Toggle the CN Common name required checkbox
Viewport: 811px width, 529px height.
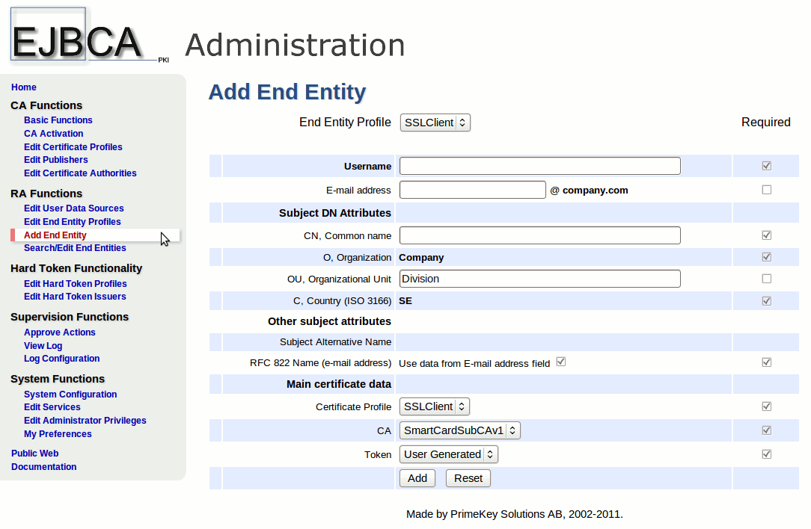tap(767, 235)
